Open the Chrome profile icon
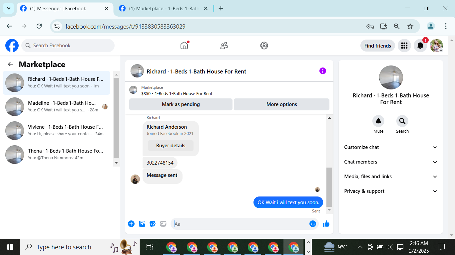Screen dimensions: 455x255 tap(431, 26)
